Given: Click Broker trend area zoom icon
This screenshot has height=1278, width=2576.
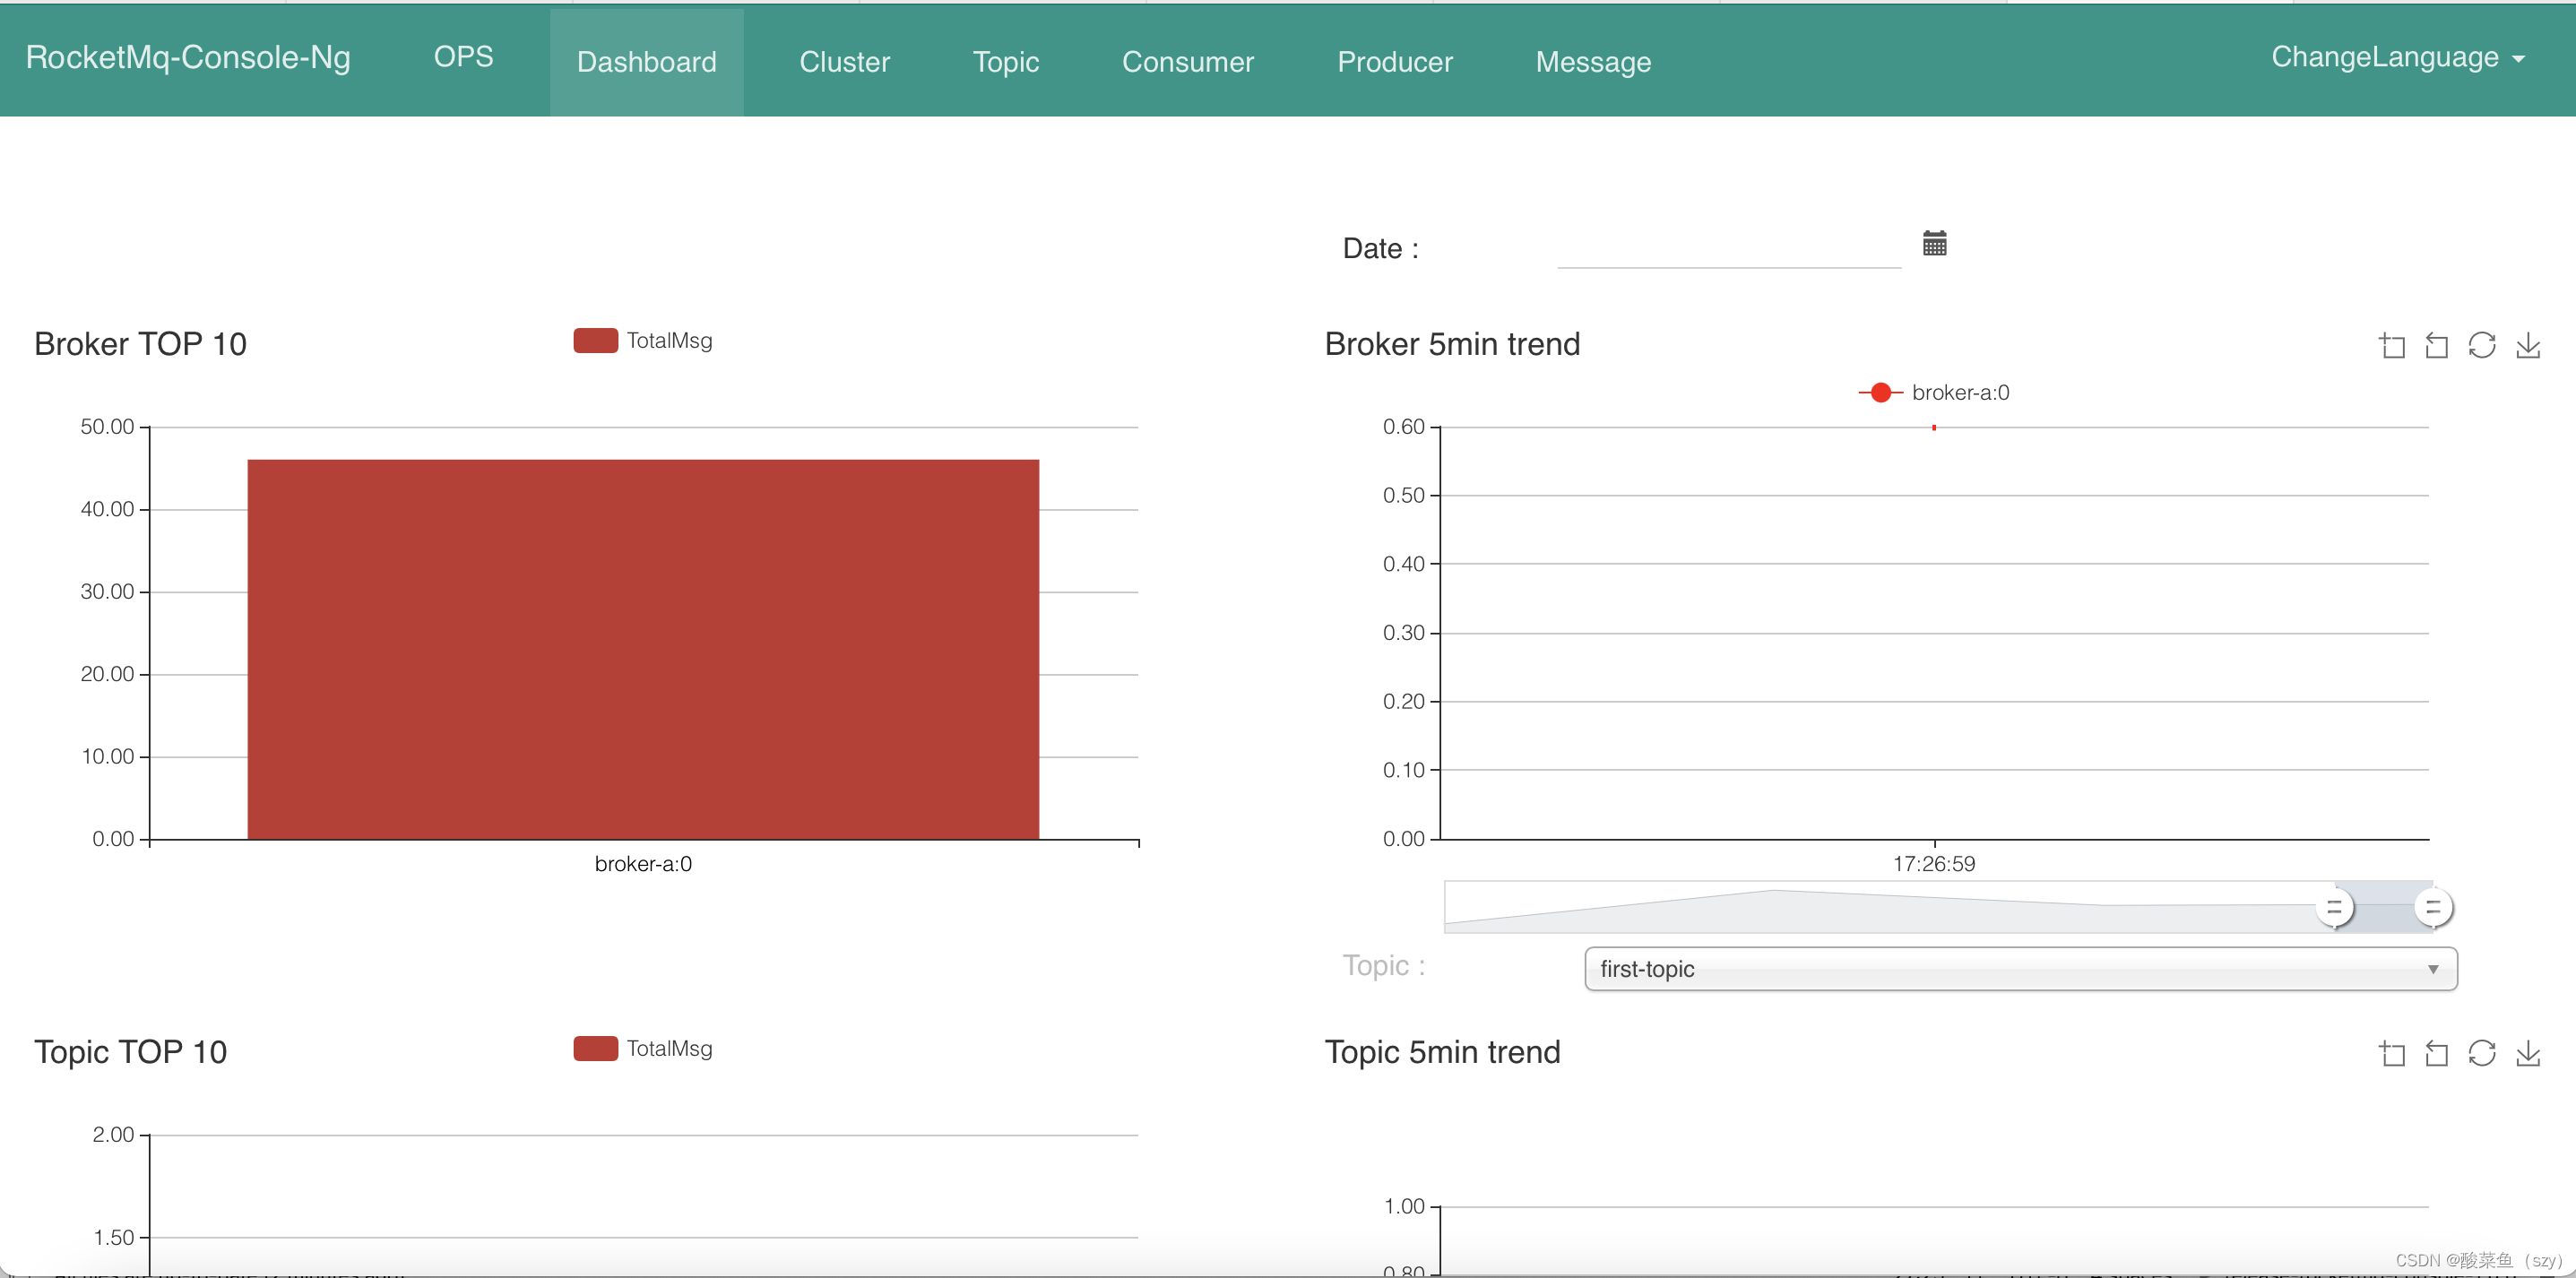Looking at the screenshot, I should pos(2391,346).
